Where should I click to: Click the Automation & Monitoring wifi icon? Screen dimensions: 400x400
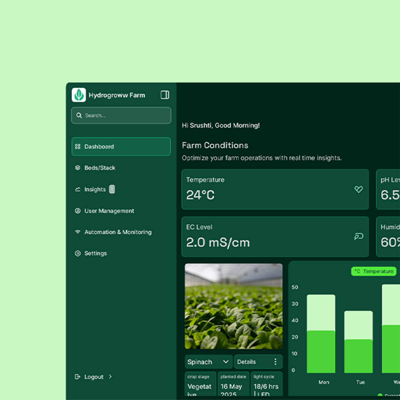[78, 232]
